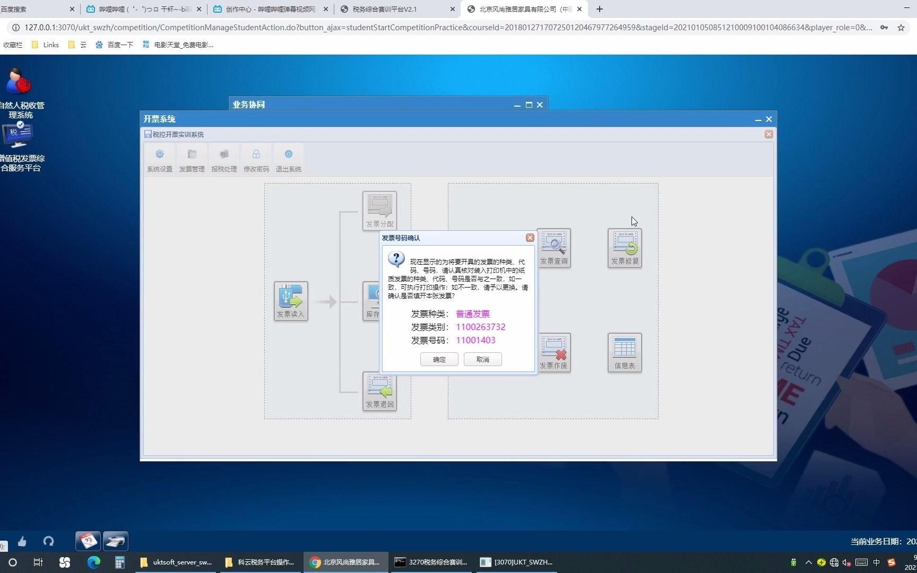Click the Sogou input method tray icon
Image resolution: width=917 pixels, height=573 pixels.
coord(892,562)
